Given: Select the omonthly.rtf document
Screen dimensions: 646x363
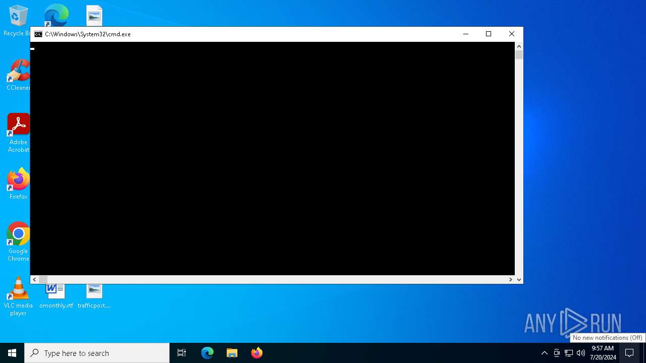Looking at the screenshot, I should click(x=56, y=296).
